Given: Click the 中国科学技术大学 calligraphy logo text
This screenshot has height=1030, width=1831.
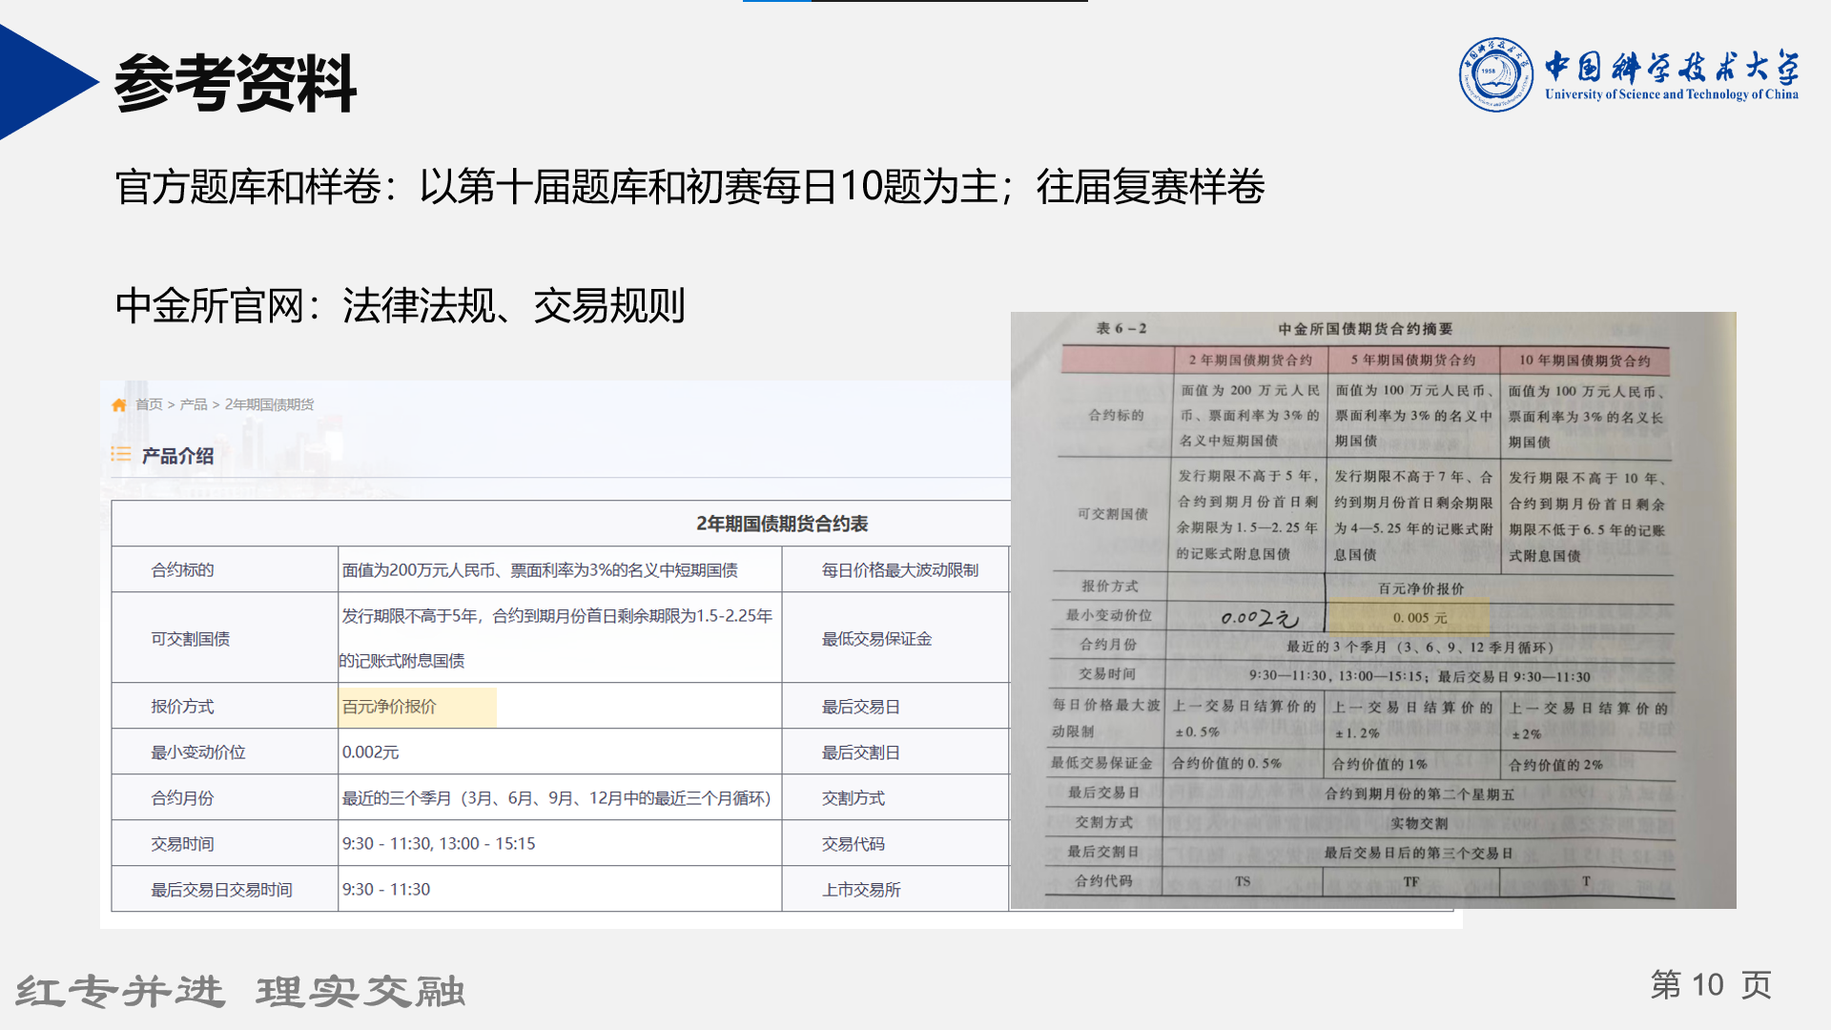Looking at the screenshot, I should (1671, 67).
